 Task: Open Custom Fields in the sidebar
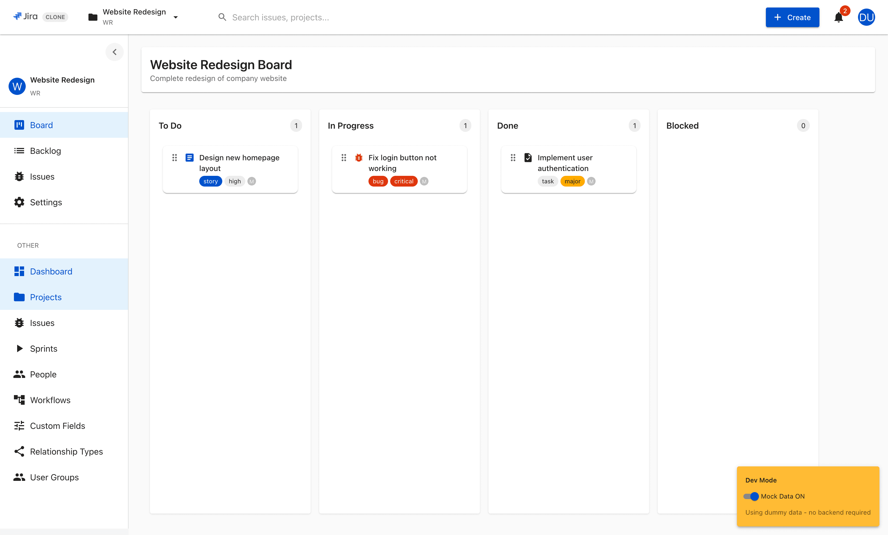tap(57, 426)
